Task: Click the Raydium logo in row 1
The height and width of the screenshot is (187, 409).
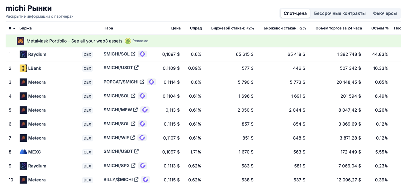Action: pos(23,54)
